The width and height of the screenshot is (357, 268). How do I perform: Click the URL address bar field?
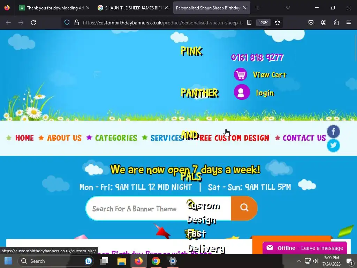coord(162,23)
